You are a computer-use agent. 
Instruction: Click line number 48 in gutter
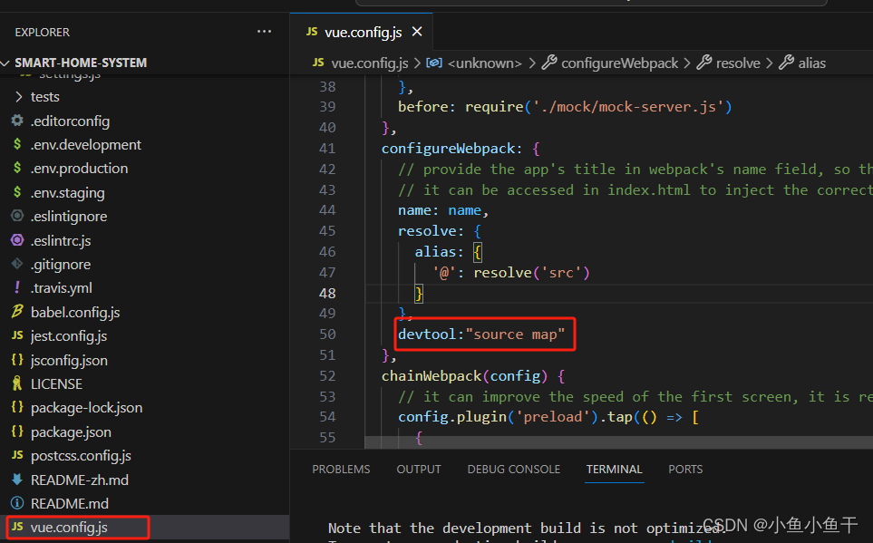point(327,293)
